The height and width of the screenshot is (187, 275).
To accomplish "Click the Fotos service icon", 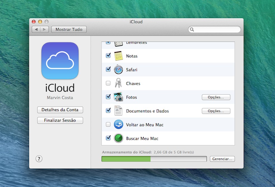I will coord(118,97).
